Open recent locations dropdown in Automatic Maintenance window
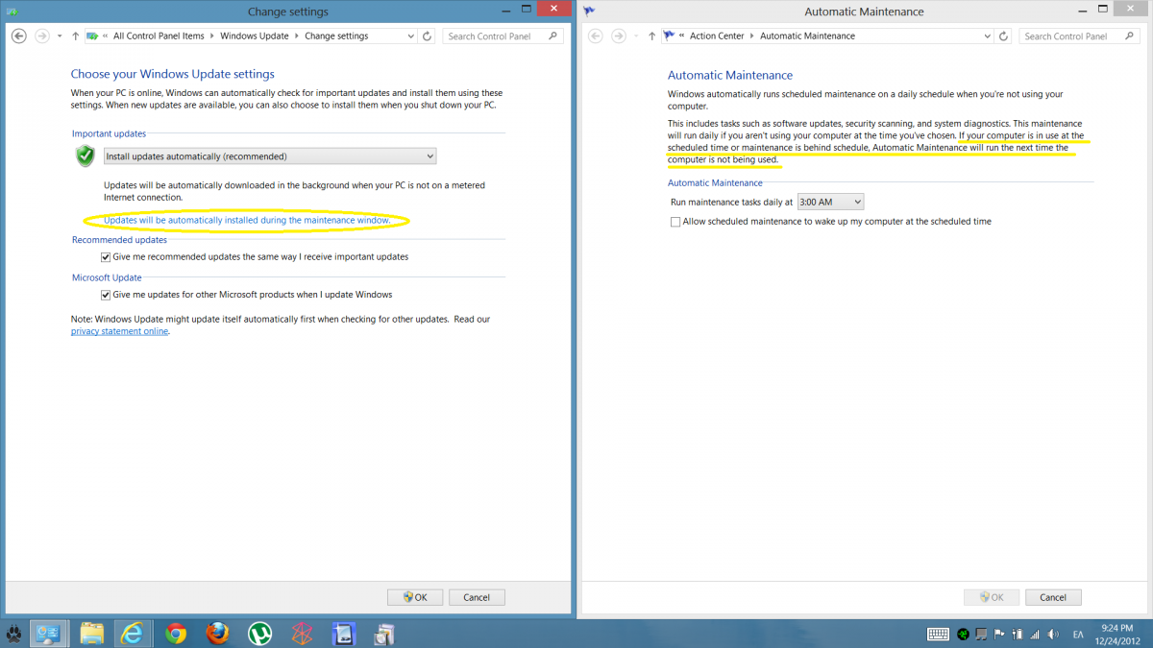The width and height of the screenshot is (1153, 648). [x=636, y=36]
